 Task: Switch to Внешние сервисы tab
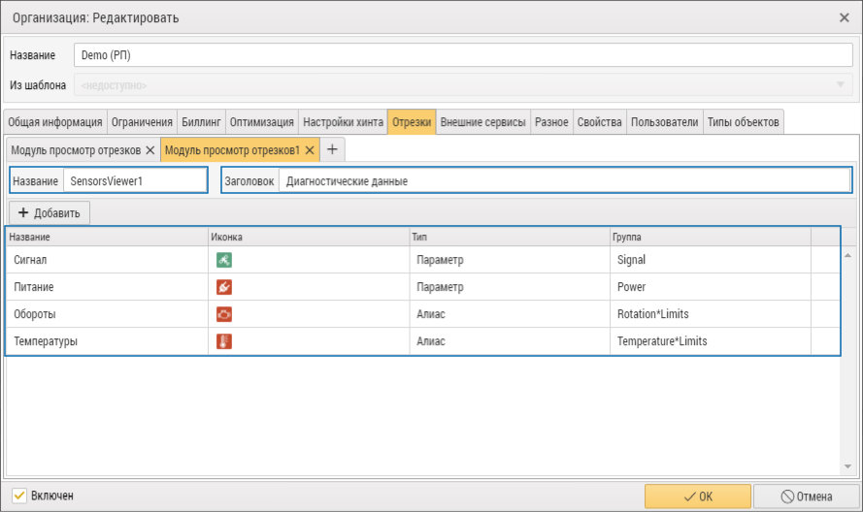483,122
